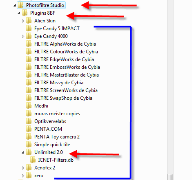192x180 pixels.
Task: Open FILTRE Mezzy de Cybia
Action: point(59,83)
